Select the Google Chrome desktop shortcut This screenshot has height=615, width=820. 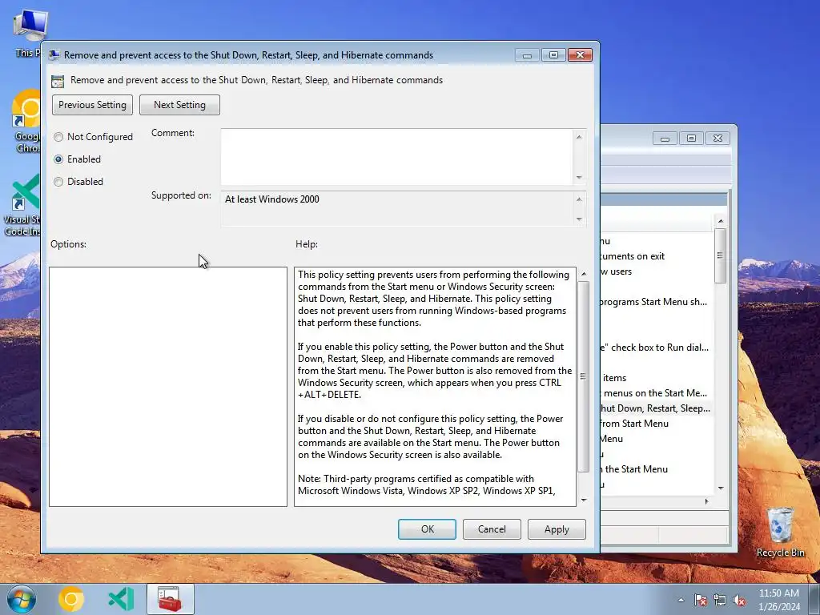pos(26,122)
